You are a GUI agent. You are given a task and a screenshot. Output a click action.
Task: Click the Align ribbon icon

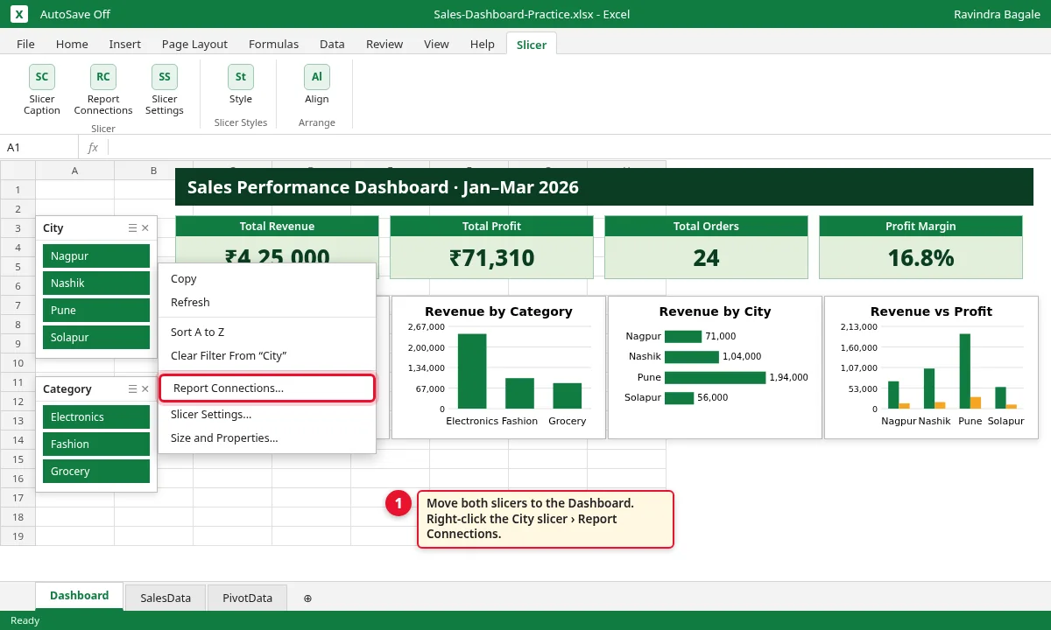pyautogui.click(x=317, y=77)
